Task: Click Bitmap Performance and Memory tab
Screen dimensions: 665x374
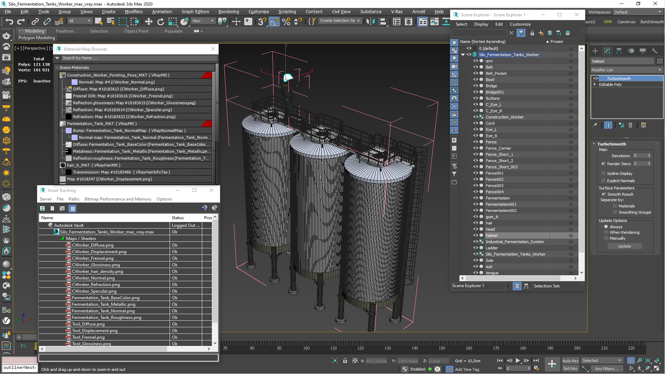Action: 118,199
